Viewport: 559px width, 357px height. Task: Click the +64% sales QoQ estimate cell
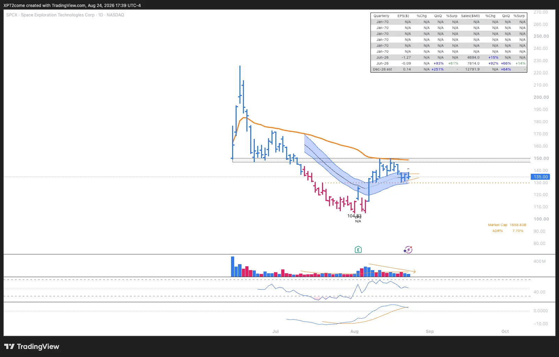506,69
